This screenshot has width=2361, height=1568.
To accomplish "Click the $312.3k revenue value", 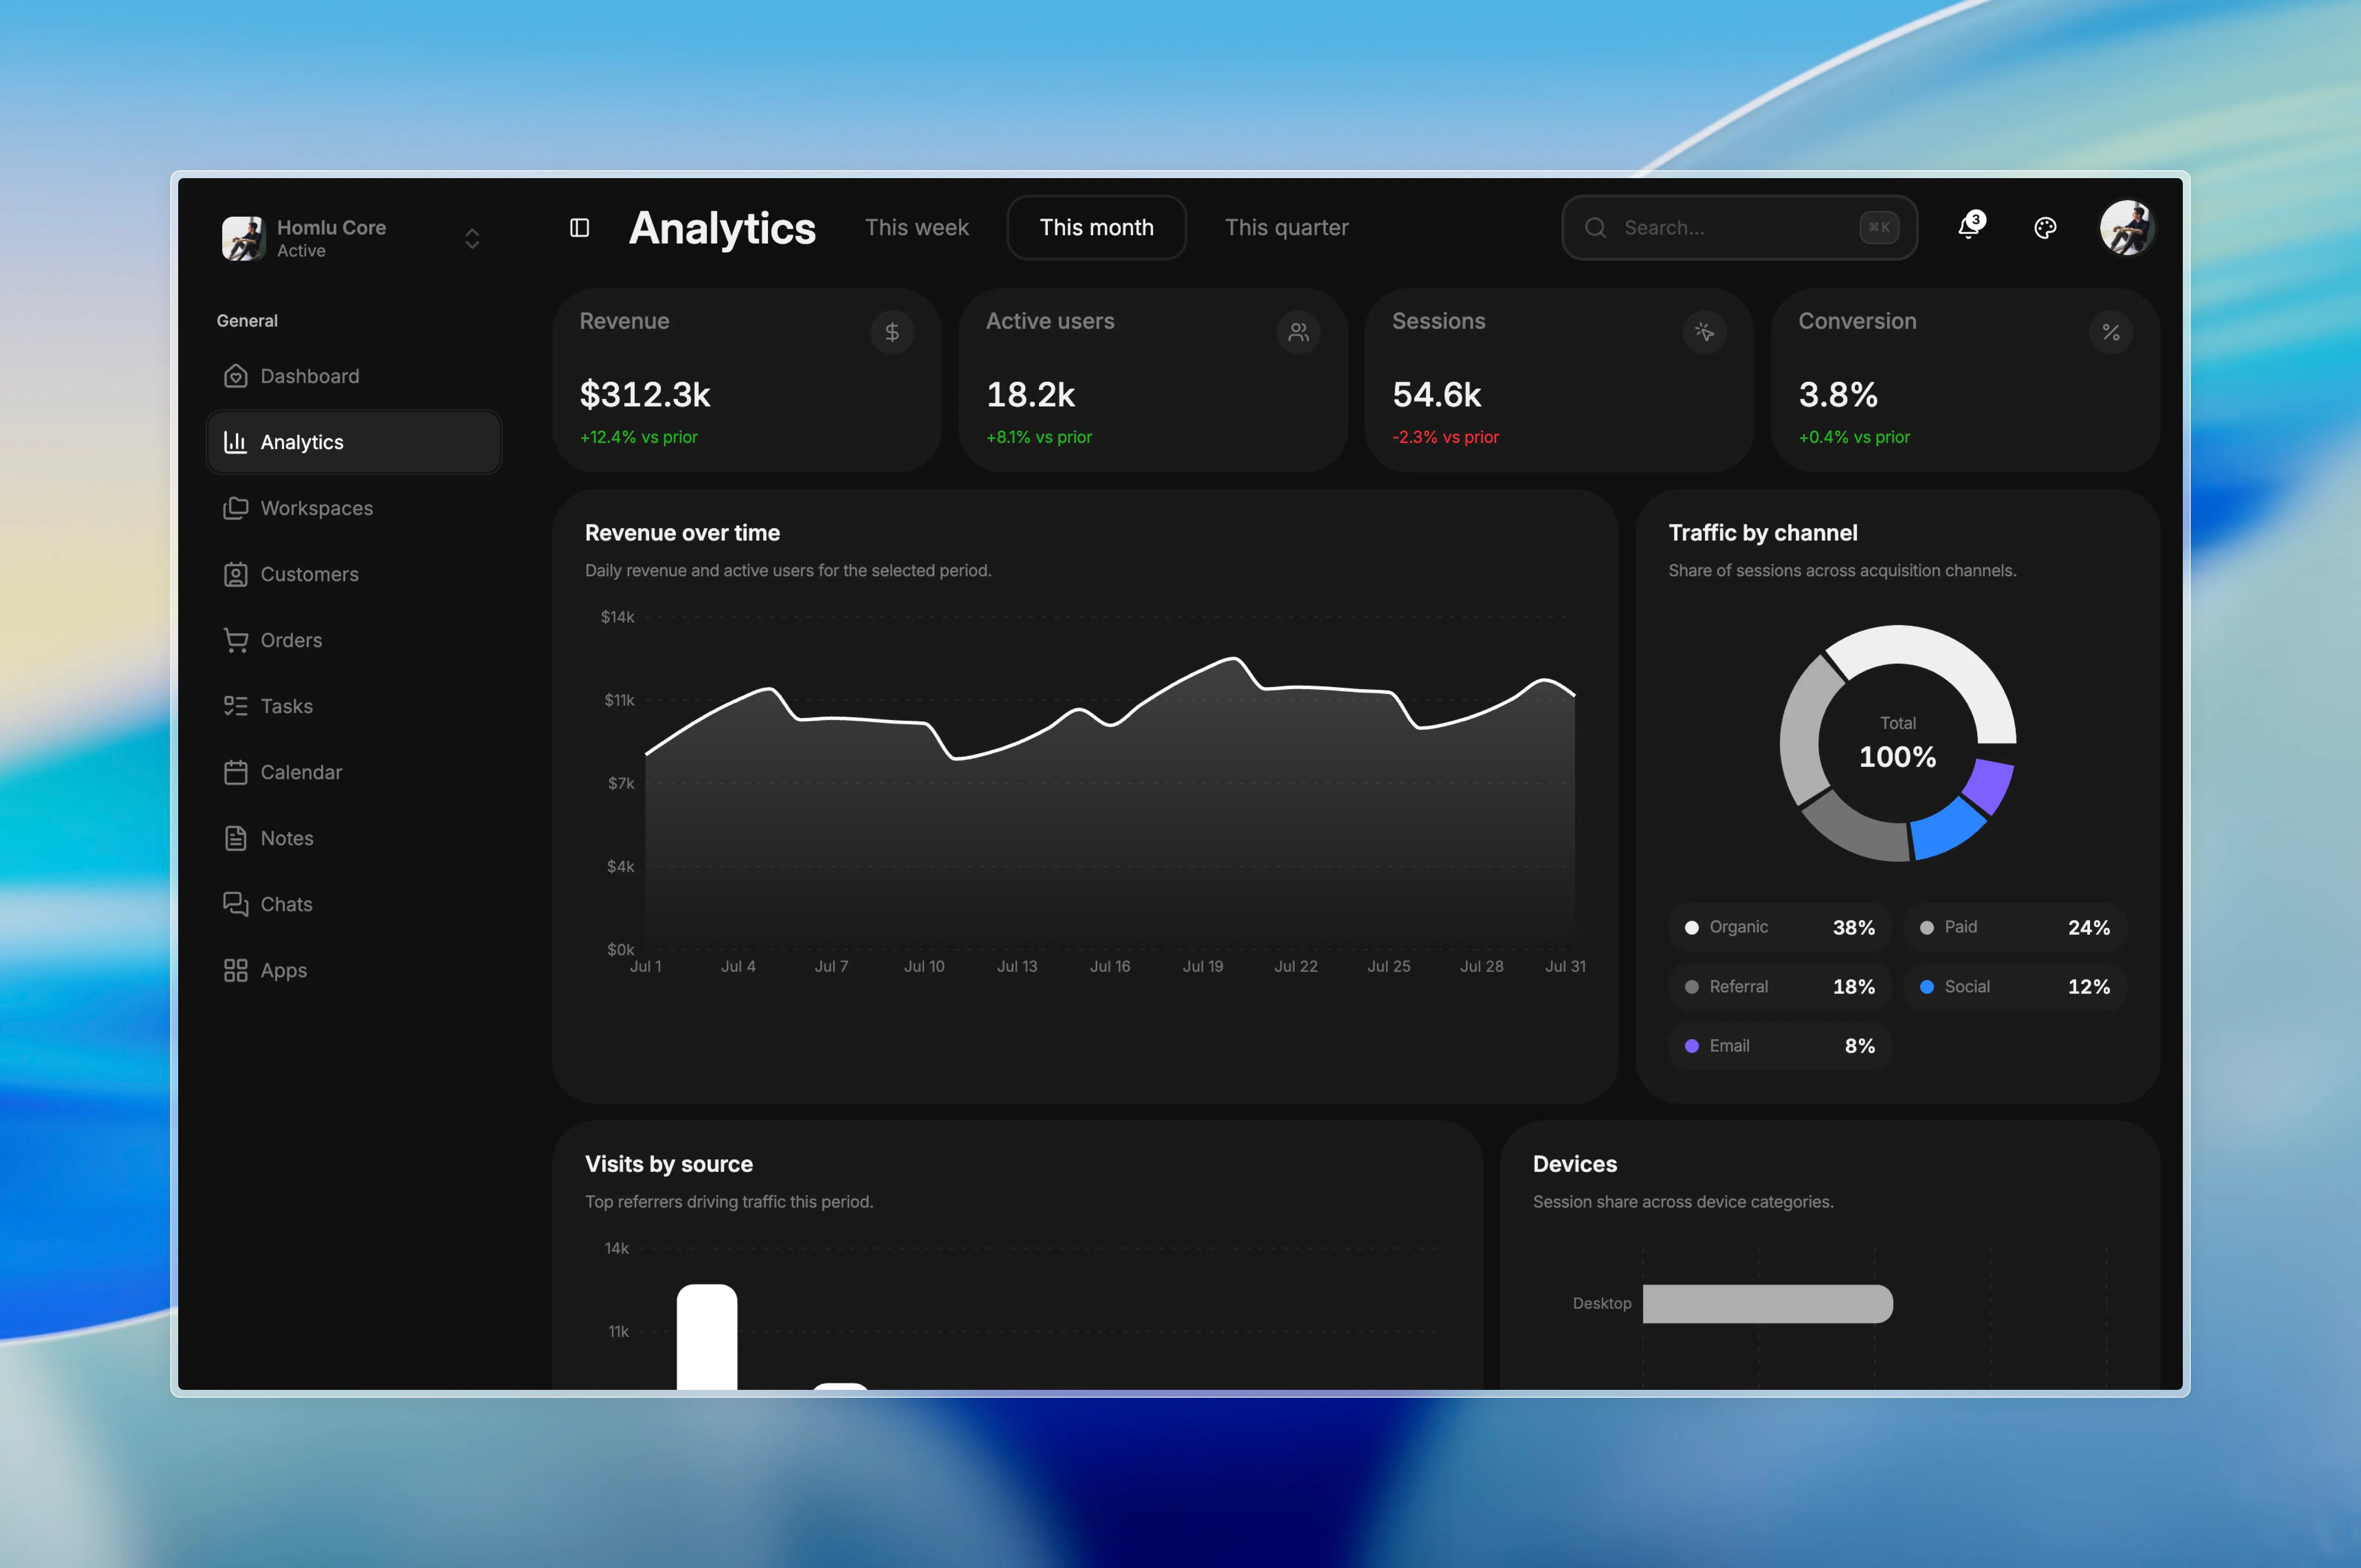I will 645,395.
